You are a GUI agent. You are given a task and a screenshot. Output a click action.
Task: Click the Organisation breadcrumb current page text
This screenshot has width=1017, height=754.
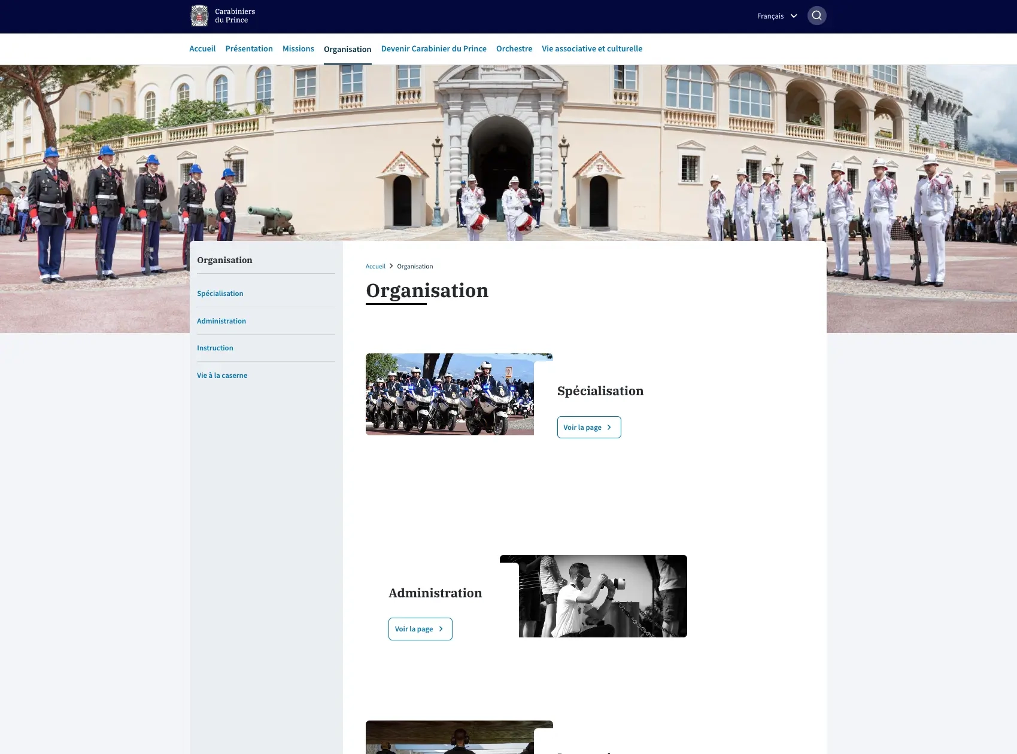coord(415,267)
